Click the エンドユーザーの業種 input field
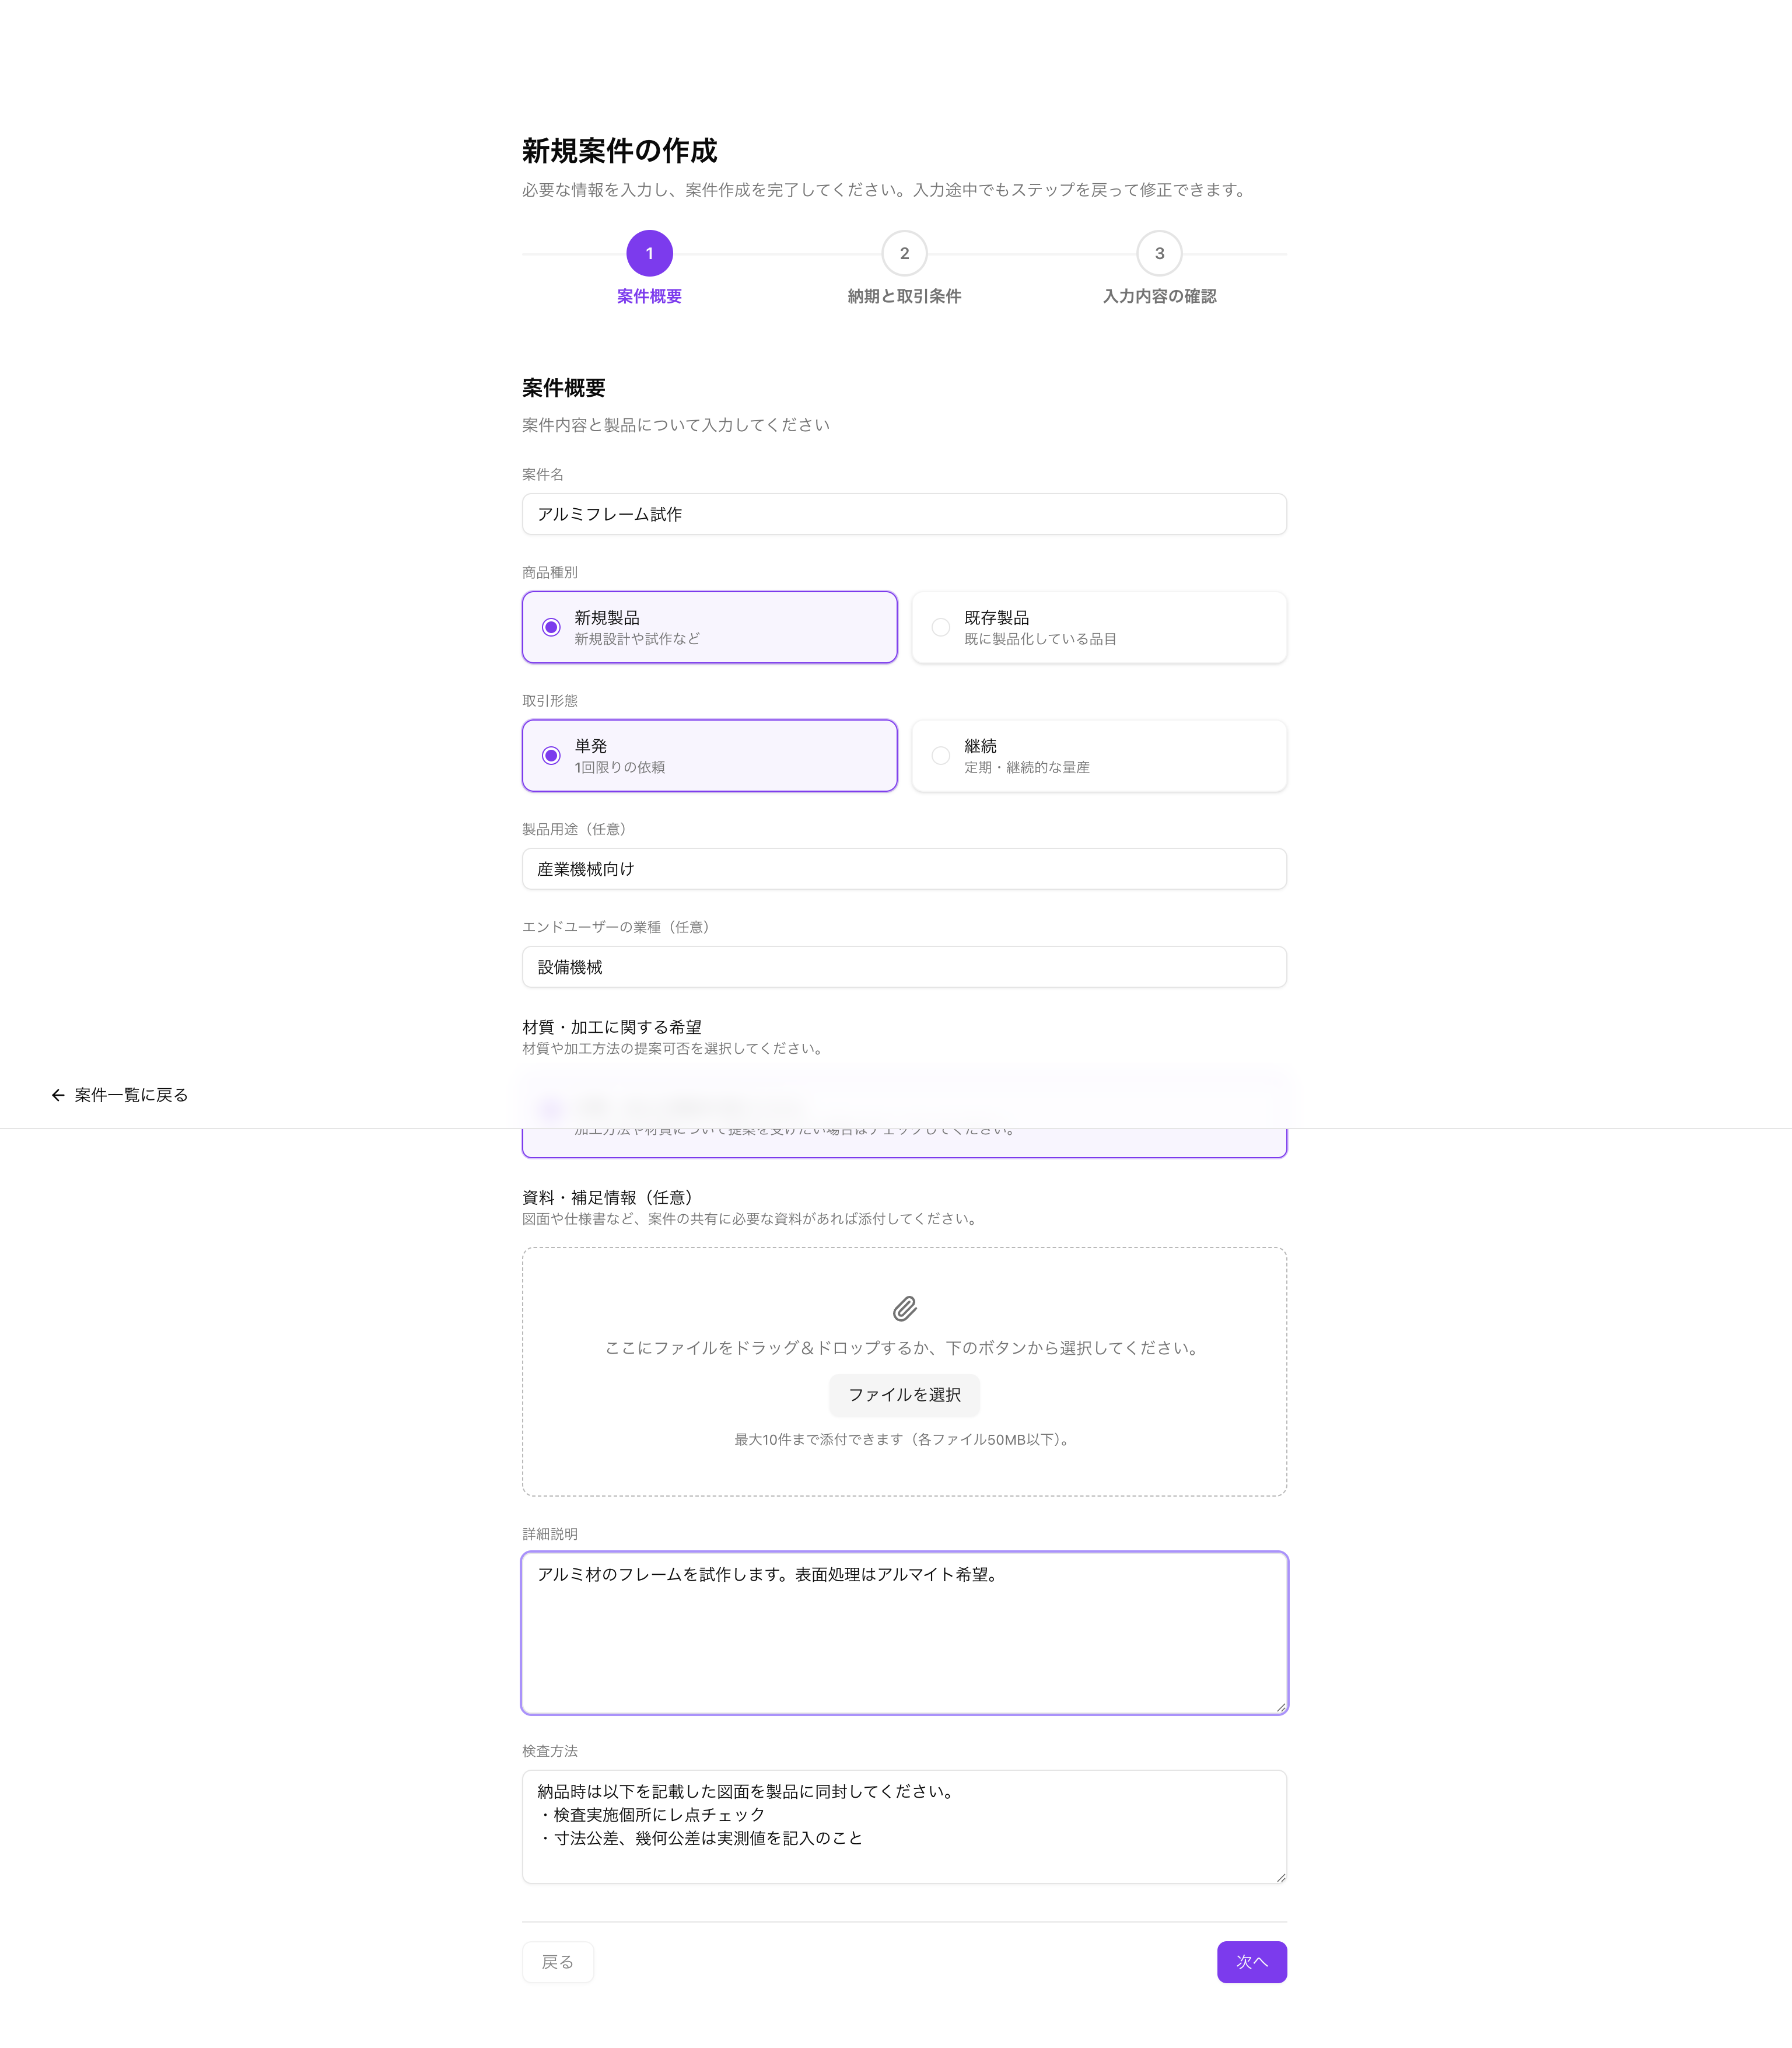 [904, 967]
